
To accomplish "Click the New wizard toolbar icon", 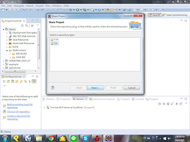I will [x=3, y=10].
